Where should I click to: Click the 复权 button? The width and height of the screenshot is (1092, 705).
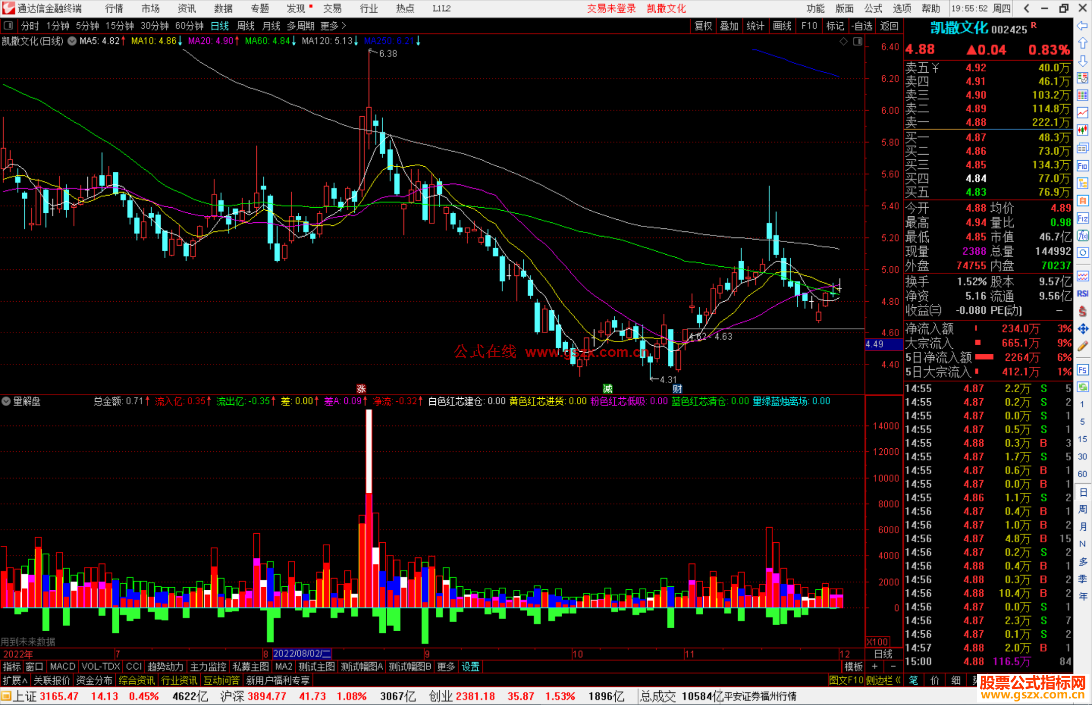703,26
